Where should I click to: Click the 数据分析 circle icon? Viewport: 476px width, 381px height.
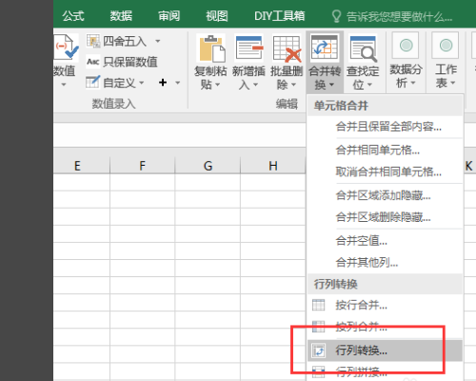(406, 46)
